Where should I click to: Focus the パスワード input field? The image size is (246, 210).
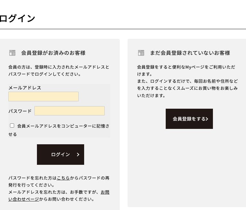pos(69,111)
